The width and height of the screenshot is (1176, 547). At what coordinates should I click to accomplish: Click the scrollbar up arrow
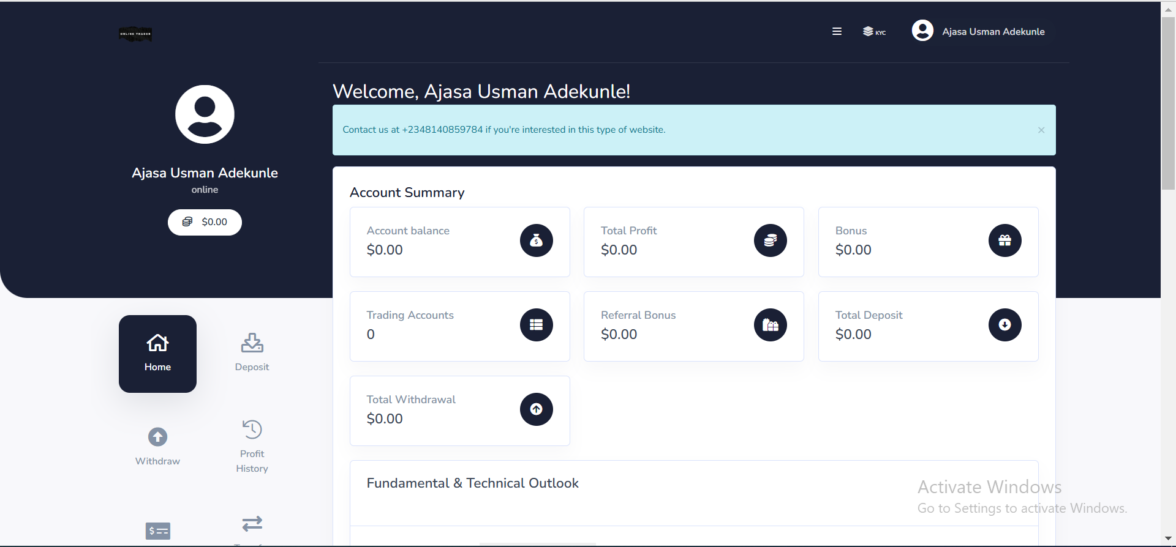pos(1168,9)
